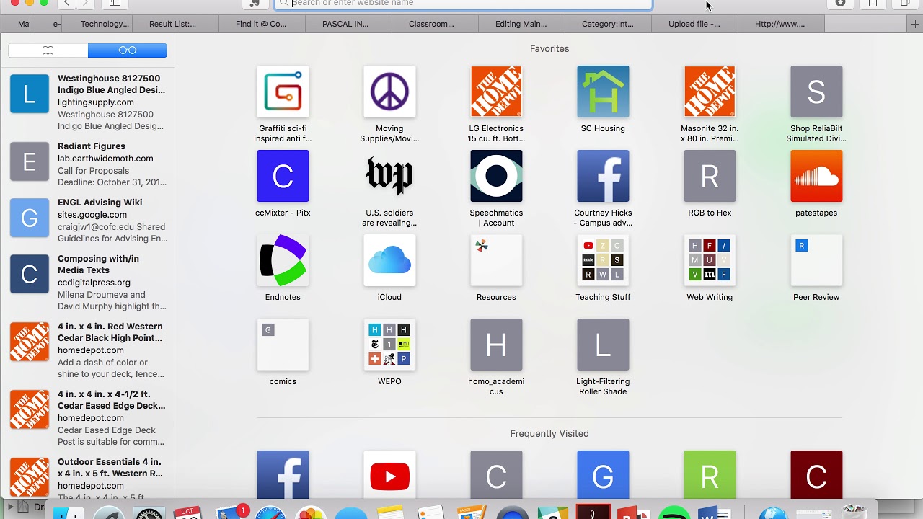Image resolution: width=923 pixels, height=519 pixels.
Task: Open the SC Housing favorite
Action: 603,92
